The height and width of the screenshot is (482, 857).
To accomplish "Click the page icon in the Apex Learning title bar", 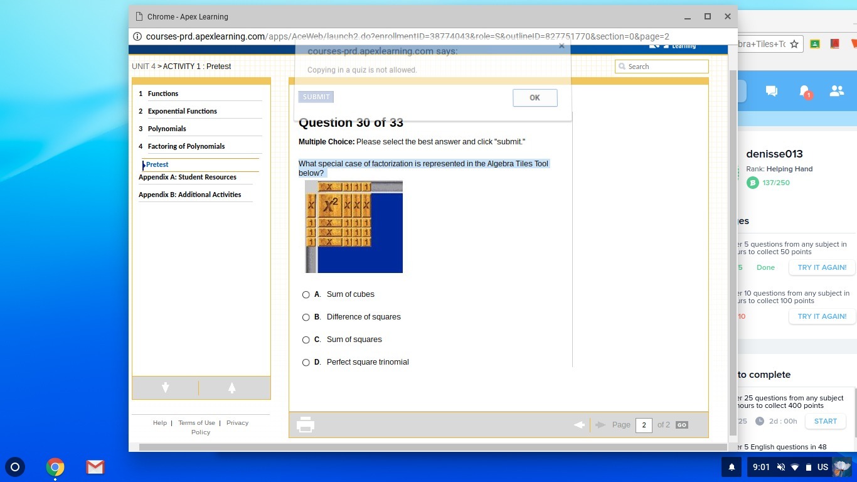I will coord(139,16).
